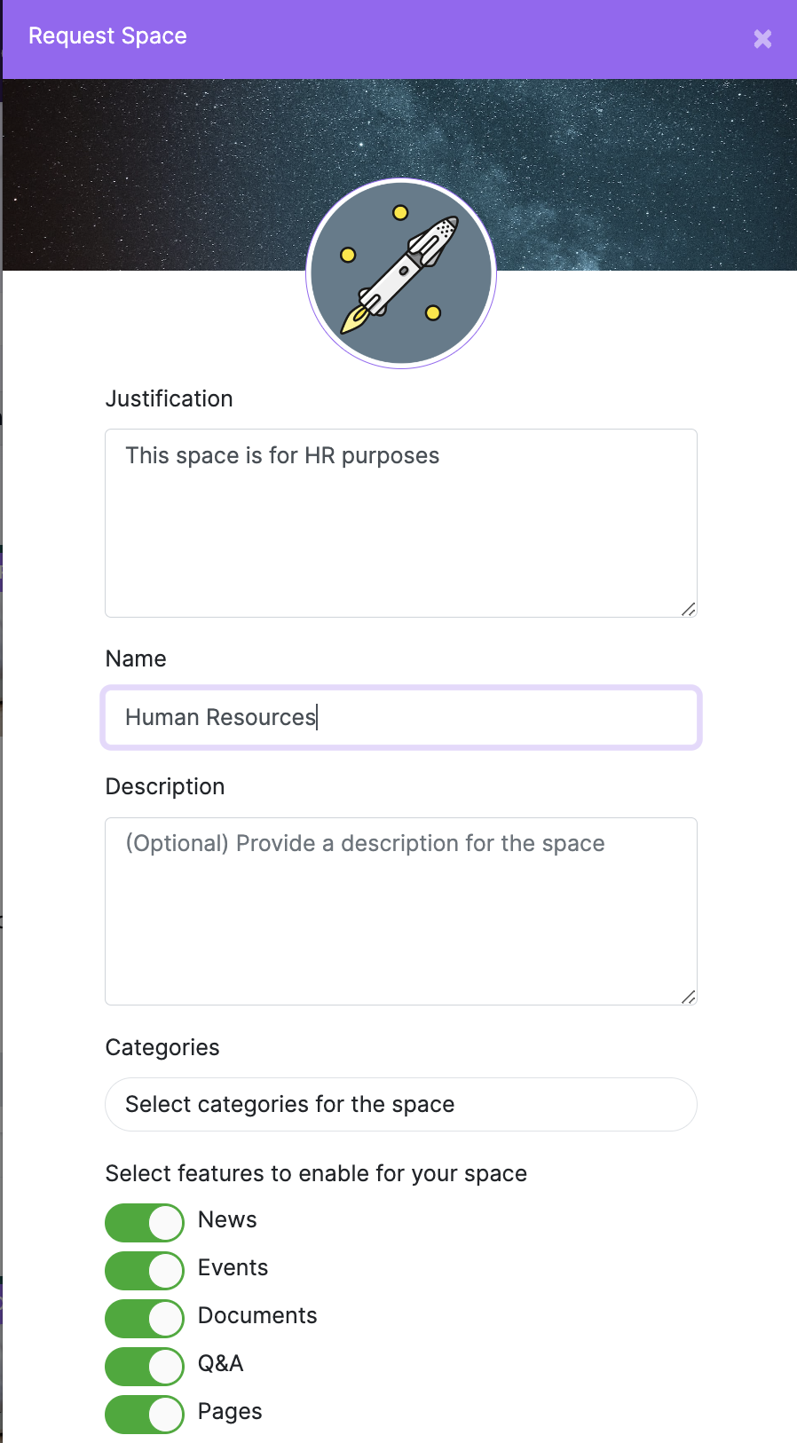Click the resize handle on Description textarea
The image size is (797, 1443).
point(690,997)
